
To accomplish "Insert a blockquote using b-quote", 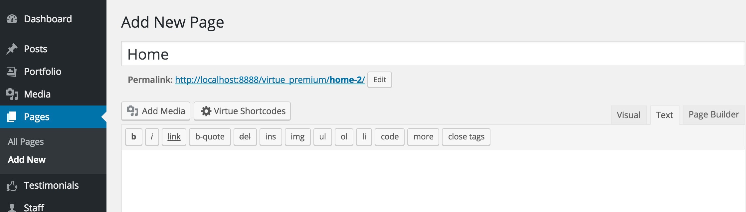I will pos(210,137).
